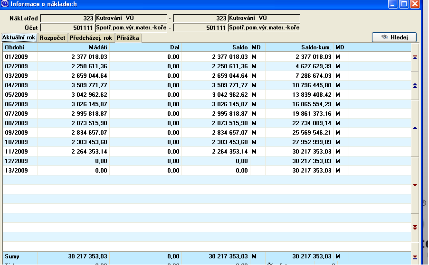
Task: Click Saldo value 2 834 657,07
Action: pyautogui.click(x=230, y=133)
